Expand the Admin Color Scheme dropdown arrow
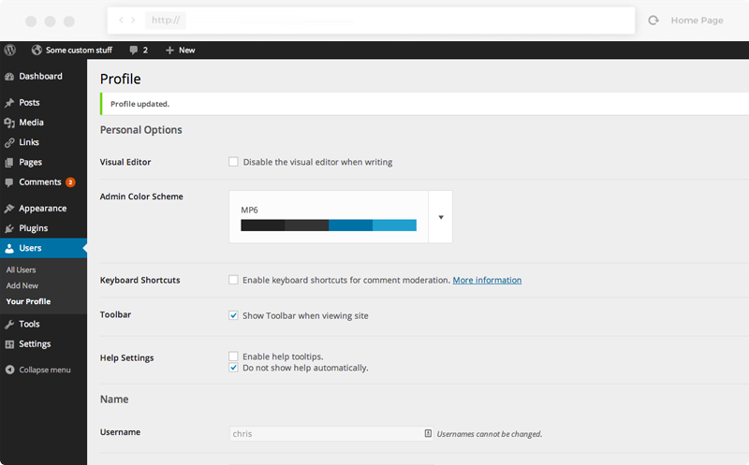The width and height of the screenshot is (749, 465). pyautogui.click(x=441, y=217)
